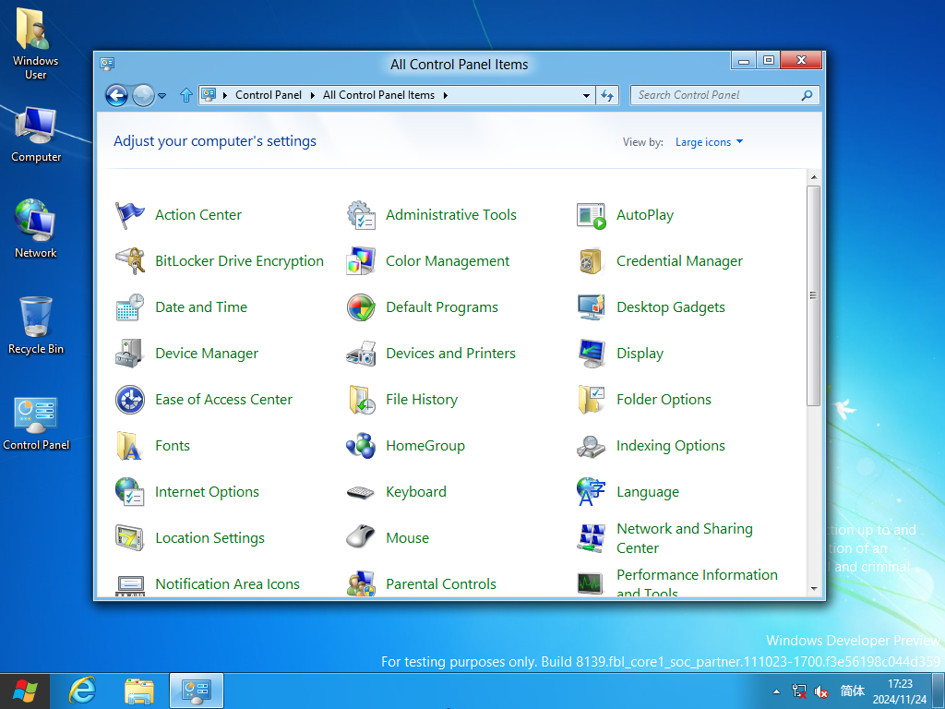Expand the root arrow before Control Panel breadcrumb
Screen dimensions: 945x709
click(225, 95)
